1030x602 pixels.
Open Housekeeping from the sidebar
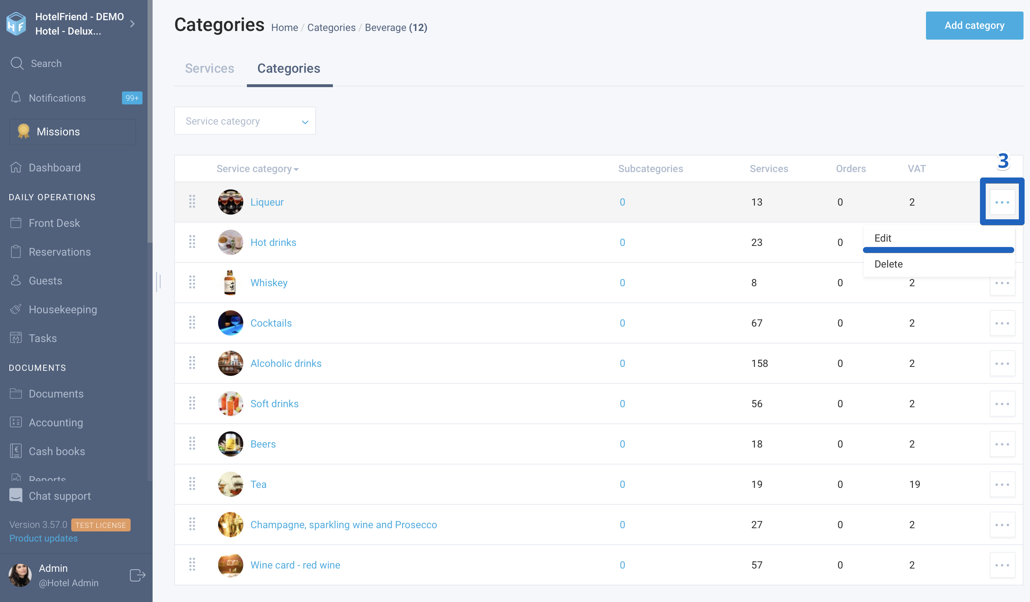63,309
